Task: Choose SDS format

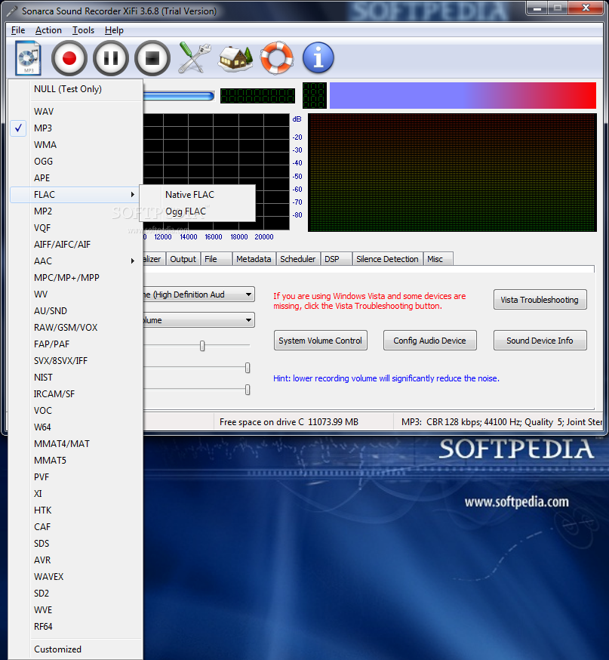Action: click(x=75, y=544)
